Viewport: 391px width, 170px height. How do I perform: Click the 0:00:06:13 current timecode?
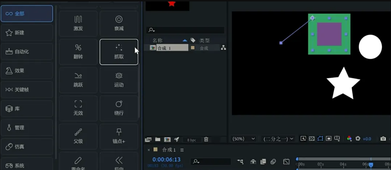pyautogui.click(x=167, y=159)
